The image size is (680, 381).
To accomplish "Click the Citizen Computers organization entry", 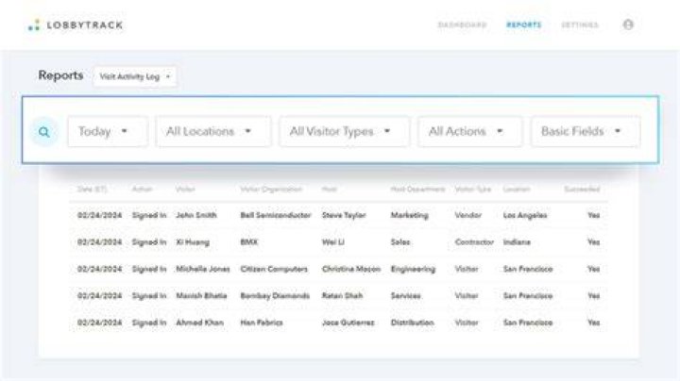I will [x=274, y=269].
